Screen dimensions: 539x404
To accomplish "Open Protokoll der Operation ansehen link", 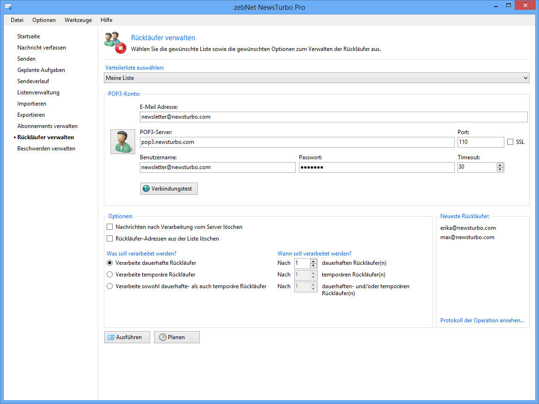I will coord(482,320).
